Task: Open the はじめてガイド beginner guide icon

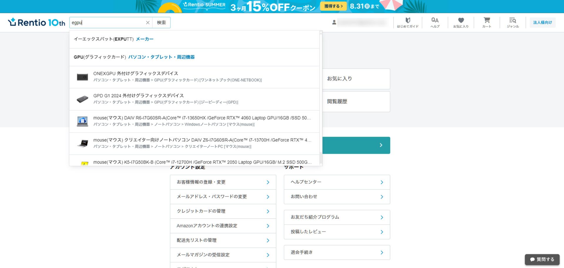Action: coord(408,22)
